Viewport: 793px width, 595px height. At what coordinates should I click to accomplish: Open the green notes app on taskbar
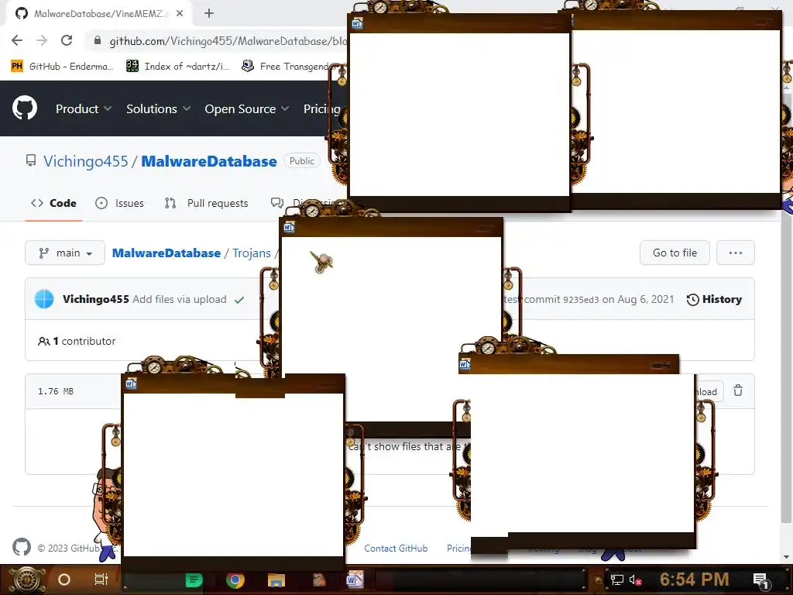coord(194,580)
